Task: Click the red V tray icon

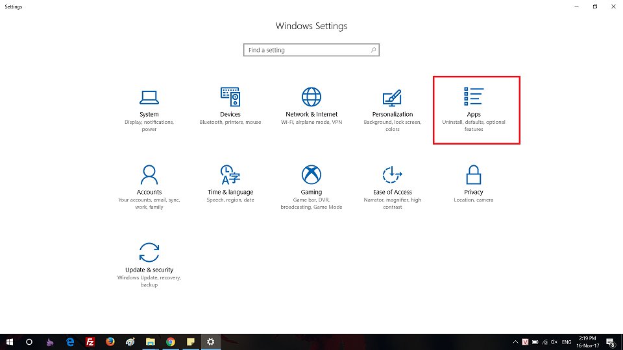Action: [525, 342]
